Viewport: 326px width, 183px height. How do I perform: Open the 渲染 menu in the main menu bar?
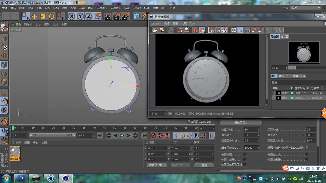pyautogui.click(x=82, y=8)
